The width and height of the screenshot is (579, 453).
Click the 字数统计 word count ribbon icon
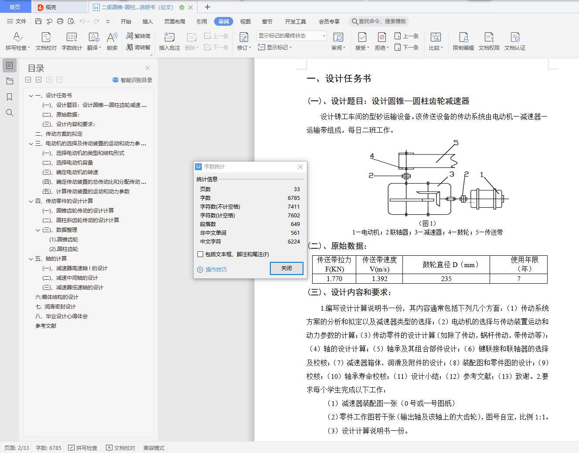72,41
